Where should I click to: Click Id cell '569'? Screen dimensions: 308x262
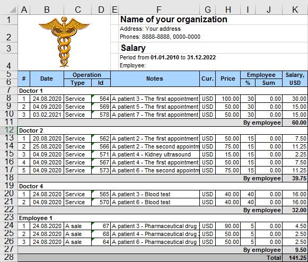tap(101, 107)
